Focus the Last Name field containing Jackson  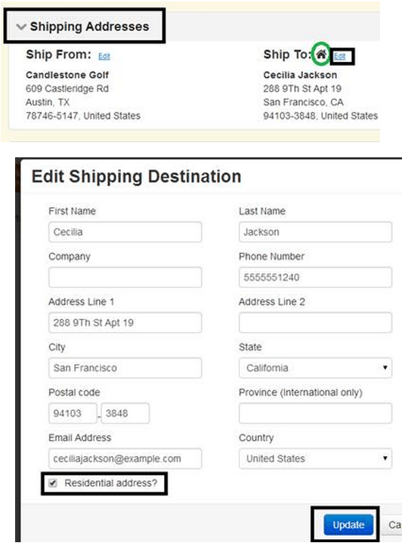coord(315,232)
